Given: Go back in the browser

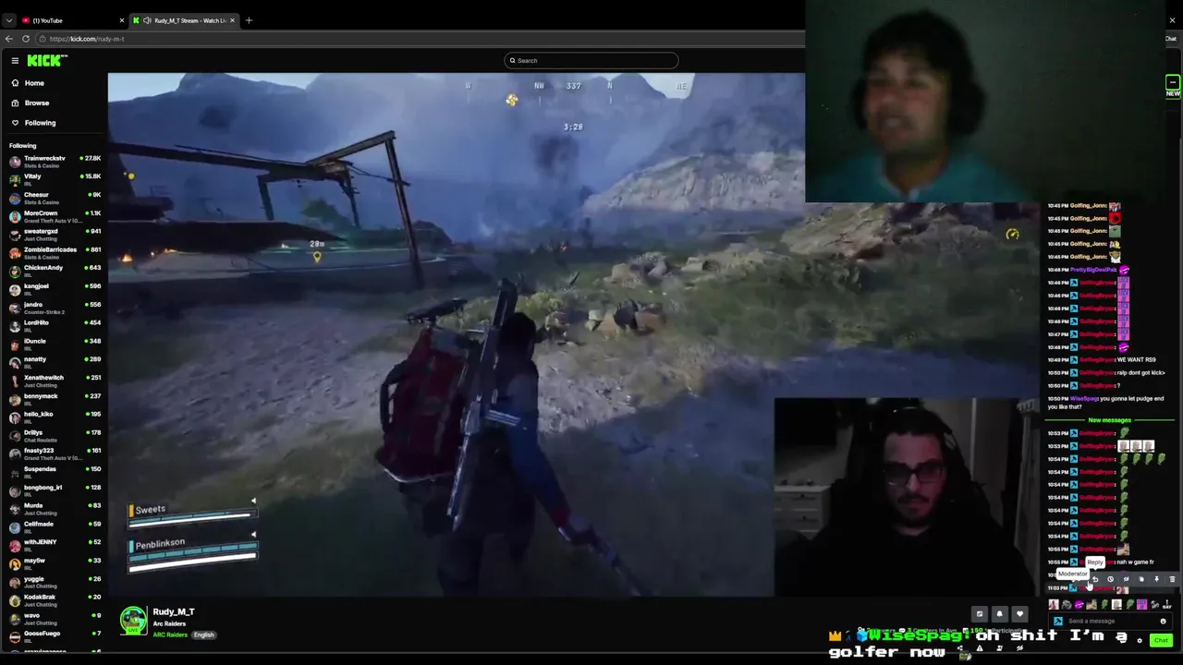Looking at the screenshot, I should (9, 39).
